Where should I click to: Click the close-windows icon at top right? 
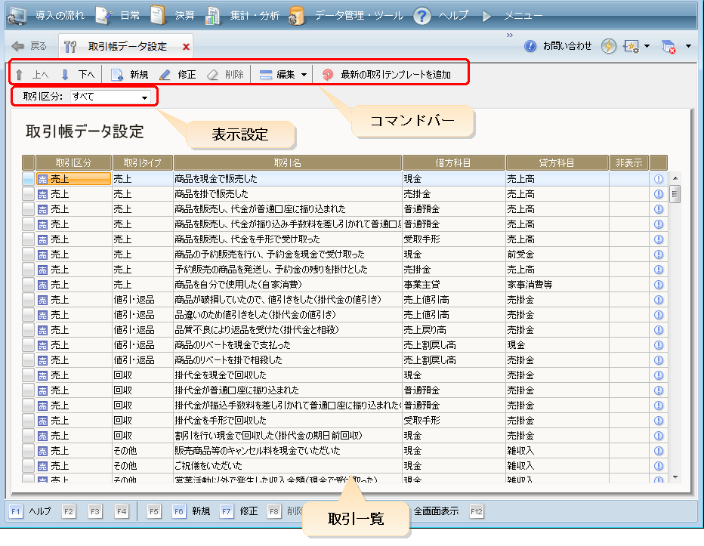click(668, 46)
